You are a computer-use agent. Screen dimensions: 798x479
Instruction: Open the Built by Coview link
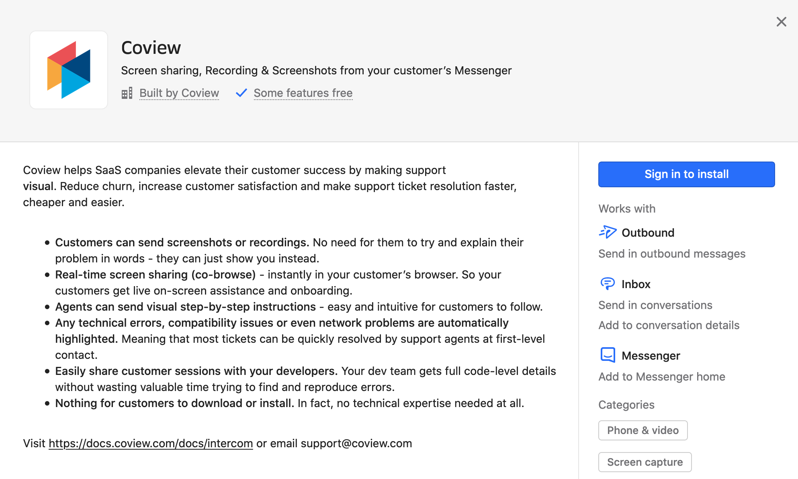pos(179,93)
